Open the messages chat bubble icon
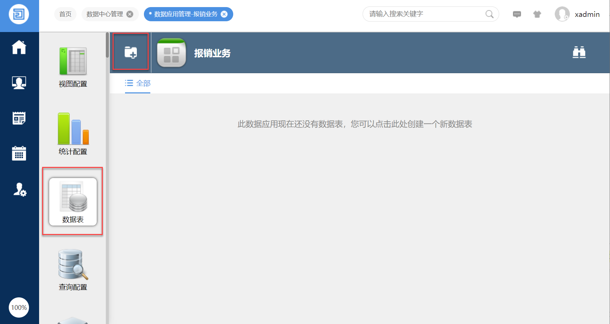 pos(517,14)
